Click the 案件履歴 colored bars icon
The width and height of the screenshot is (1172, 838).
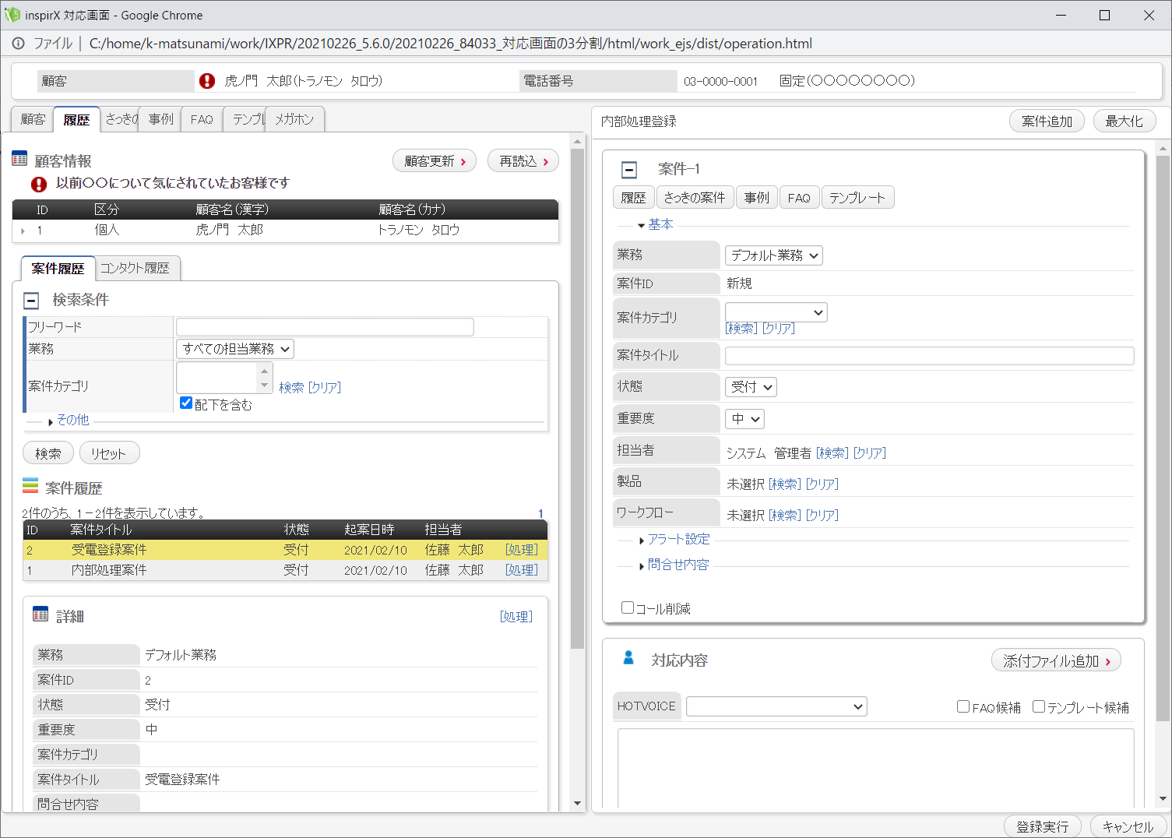coord(30,486)
